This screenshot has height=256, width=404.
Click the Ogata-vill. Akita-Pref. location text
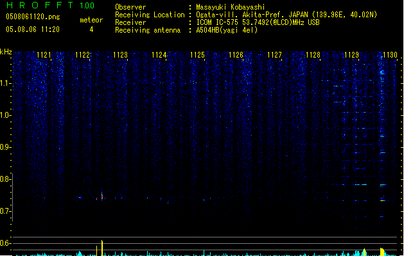click(x=286, y=15)
